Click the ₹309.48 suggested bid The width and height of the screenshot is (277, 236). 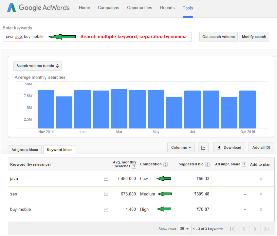click(202, 194)
